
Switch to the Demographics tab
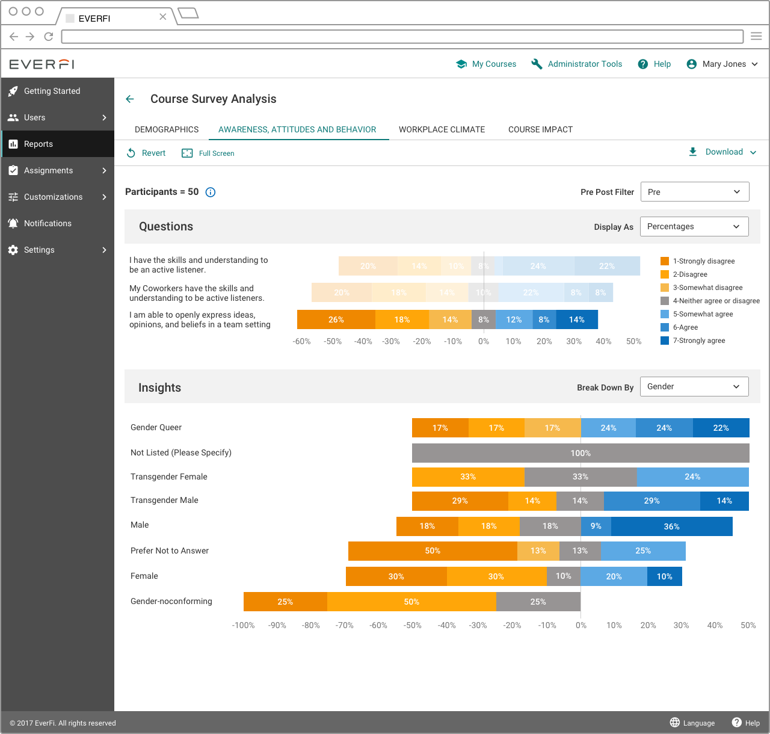pos(167,130)
